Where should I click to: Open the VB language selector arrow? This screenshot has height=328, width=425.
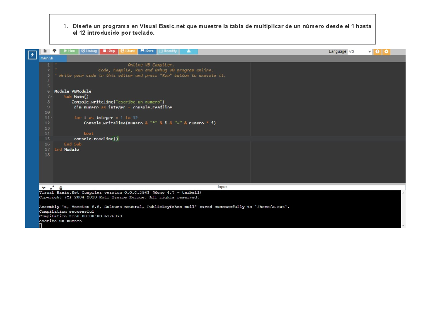click(x=370, y=51)
